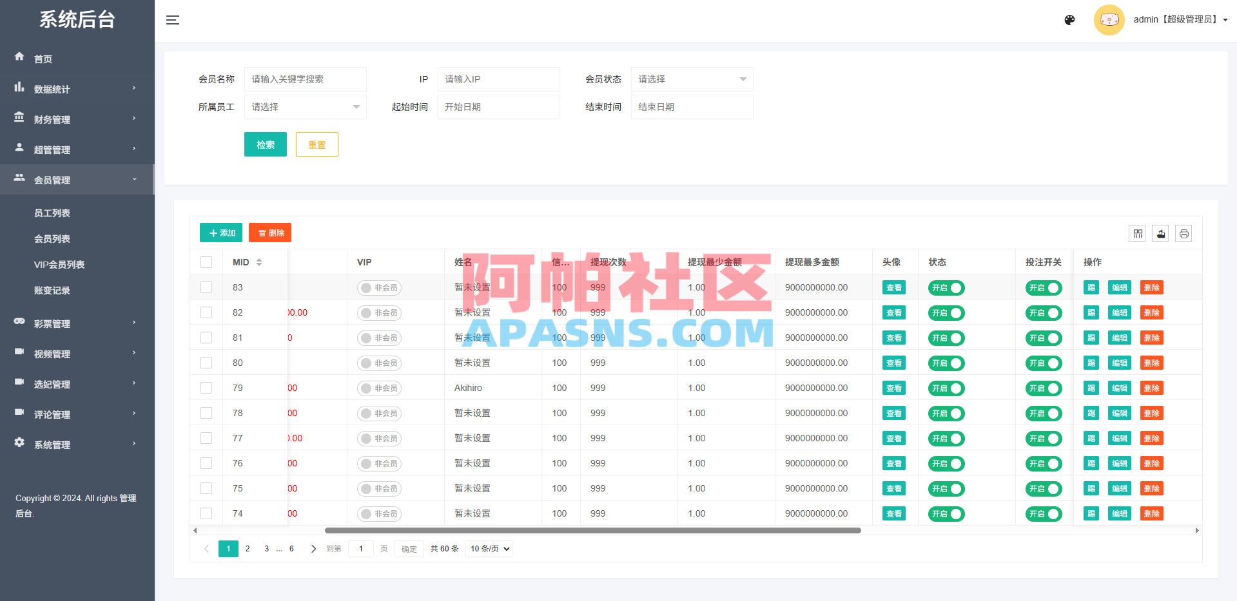Toggle the sidebar collapse hamburger icon

click(x=173, y=20)
